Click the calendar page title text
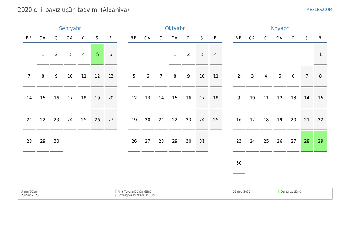The image size is (350, 247). pyautogui.click(x=73, y=10)
